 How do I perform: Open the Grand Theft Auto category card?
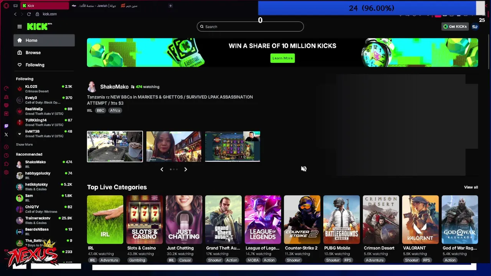(x=223, y=220)
